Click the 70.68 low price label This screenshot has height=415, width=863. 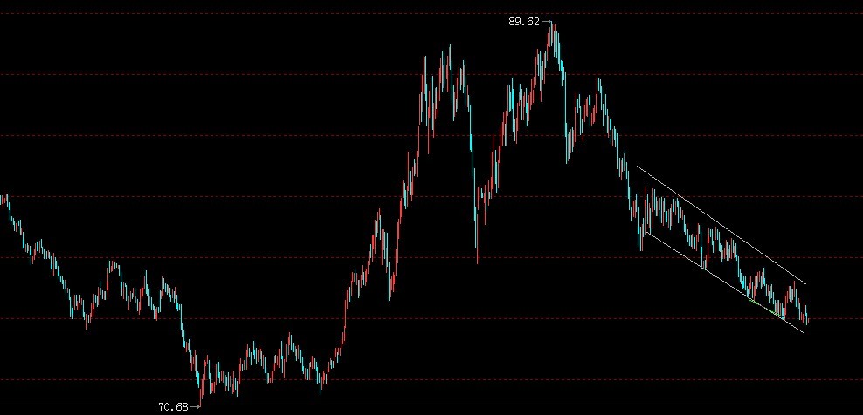(173, 407)
